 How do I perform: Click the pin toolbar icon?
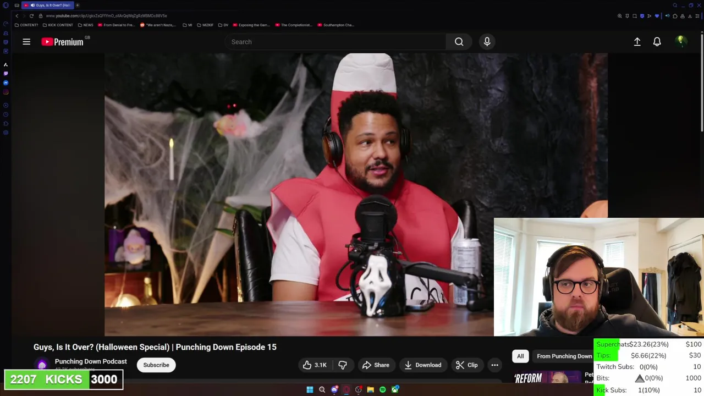click(x=627, y=16)
